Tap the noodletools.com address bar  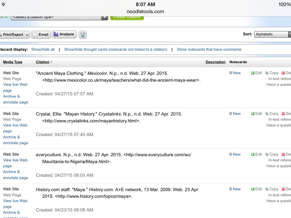pos(145,12)
